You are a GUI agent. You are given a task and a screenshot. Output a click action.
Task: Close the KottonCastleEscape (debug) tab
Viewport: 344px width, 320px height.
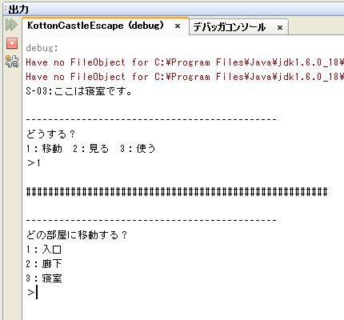tap(178, 26)
